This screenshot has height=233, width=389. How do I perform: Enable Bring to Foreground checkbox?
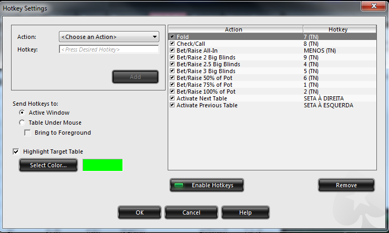(x=27, y=133)
